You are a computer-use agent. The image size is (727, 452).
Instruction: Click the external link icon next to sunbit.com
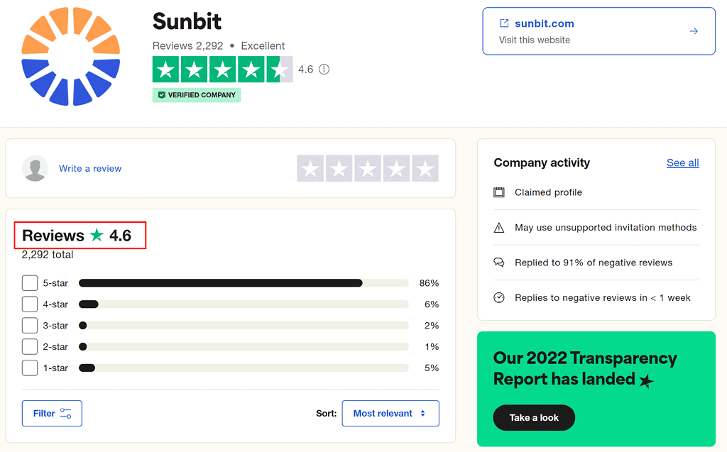pyautogui.click(x=505, y=23)
